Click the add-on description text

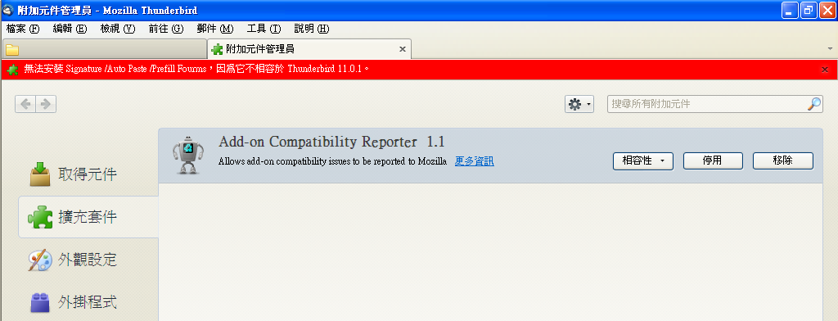pos(332,161)
